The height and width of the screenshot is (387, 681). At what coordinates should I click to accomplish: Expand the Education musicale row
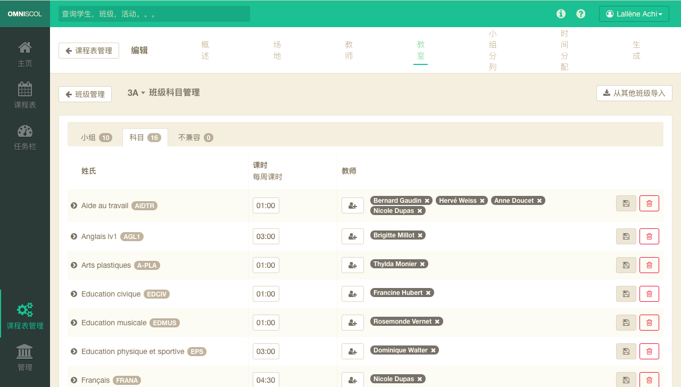click(x=74, y=323)
